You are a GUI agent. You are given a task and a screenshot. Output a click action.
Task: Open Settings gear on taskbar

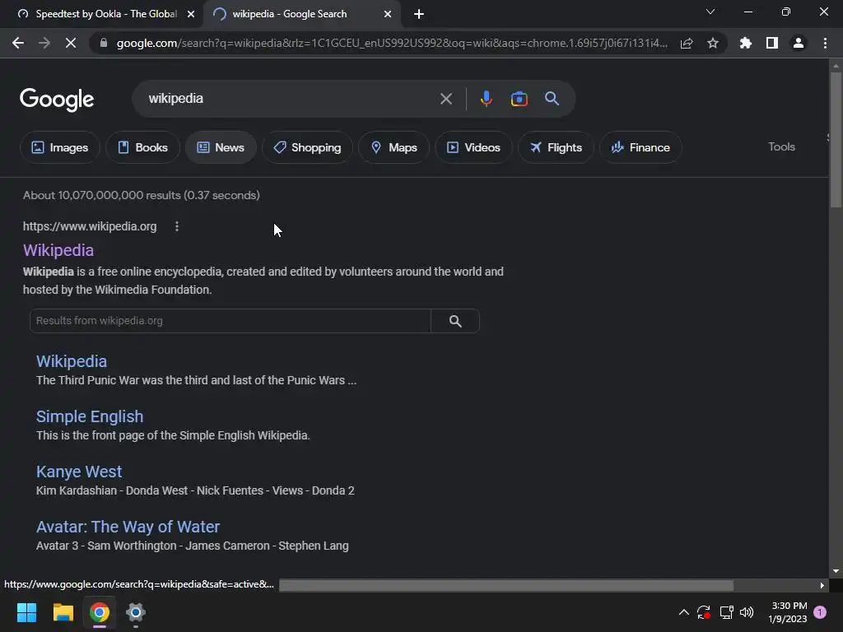pyautogui.click(x=136, y=612)
